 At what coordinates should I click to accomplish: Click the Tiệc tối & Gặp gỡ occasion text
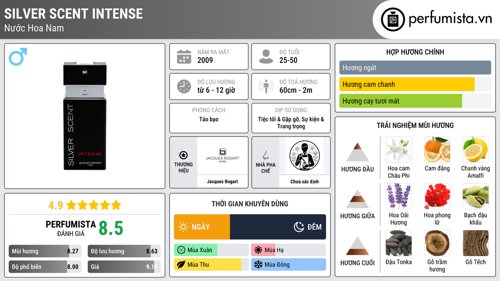291,122
